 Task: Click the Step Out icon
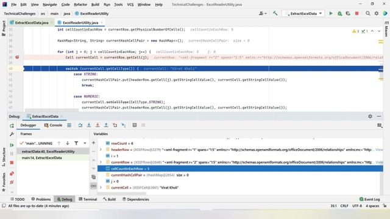(x=106, y=125)
